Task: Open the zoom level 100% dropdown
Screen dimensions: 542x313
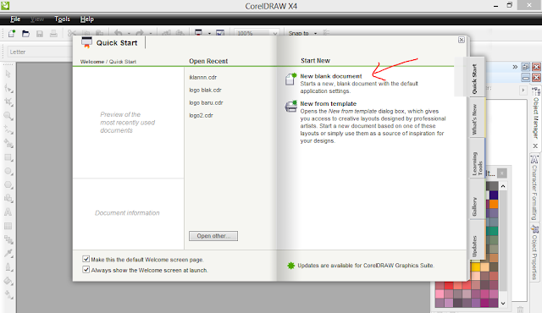Action: point(275,34)
